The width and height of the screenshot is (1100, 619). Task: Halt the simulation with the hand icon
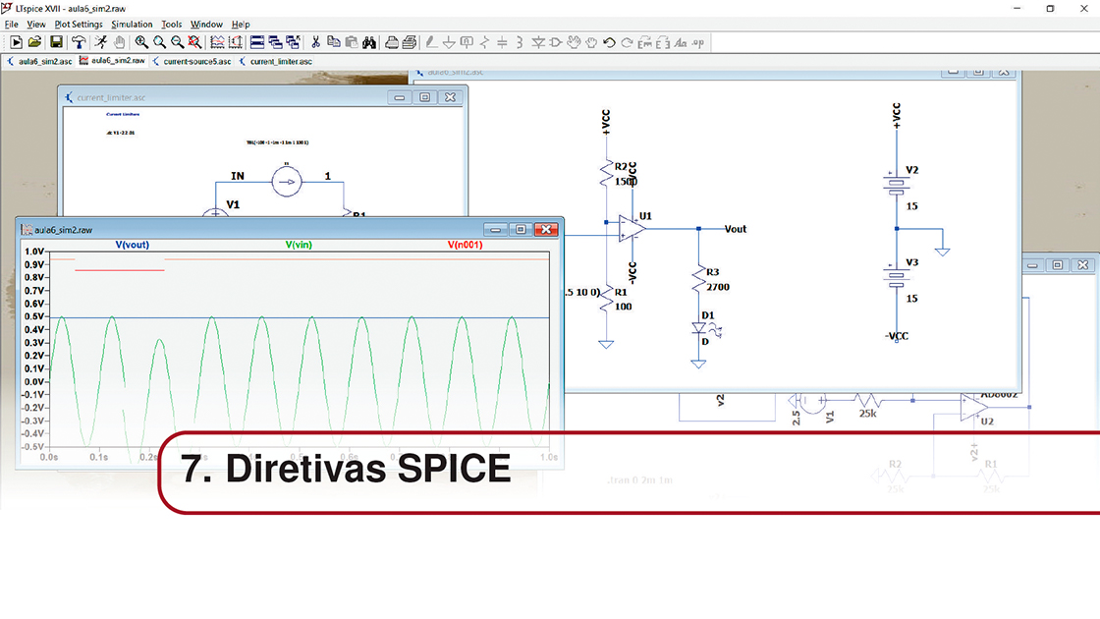[119, 43]
